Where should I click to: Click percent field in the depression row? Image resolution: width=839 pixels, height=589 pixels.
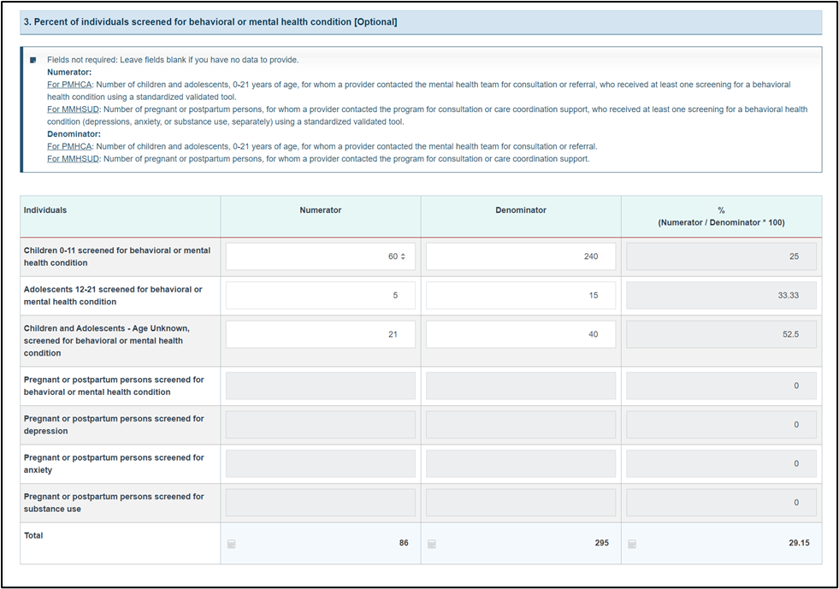pos(721,425)
